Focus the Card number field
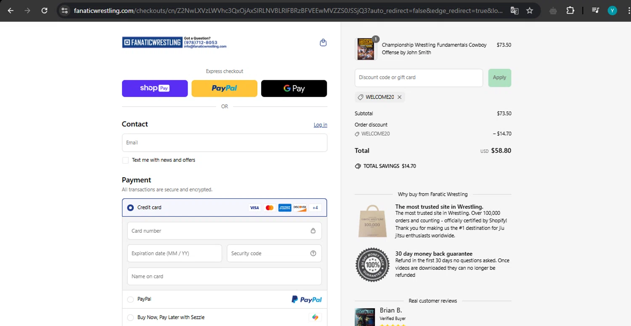This screenshot has height=326, width=631. click(225, 231)
